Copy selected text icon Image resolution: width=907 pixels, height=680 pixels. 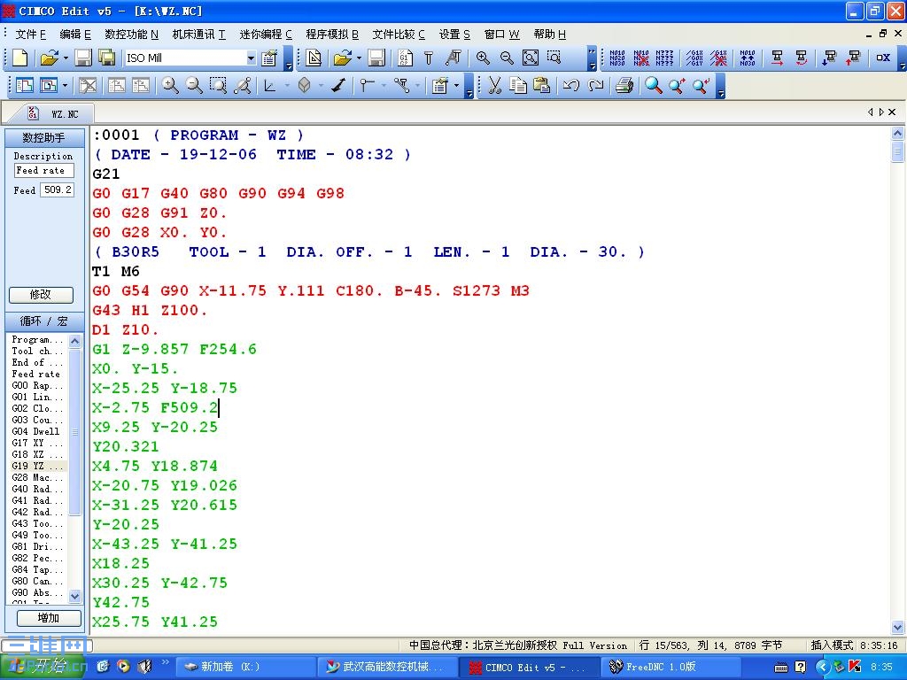pyautogui.click(x=518, y=86)
